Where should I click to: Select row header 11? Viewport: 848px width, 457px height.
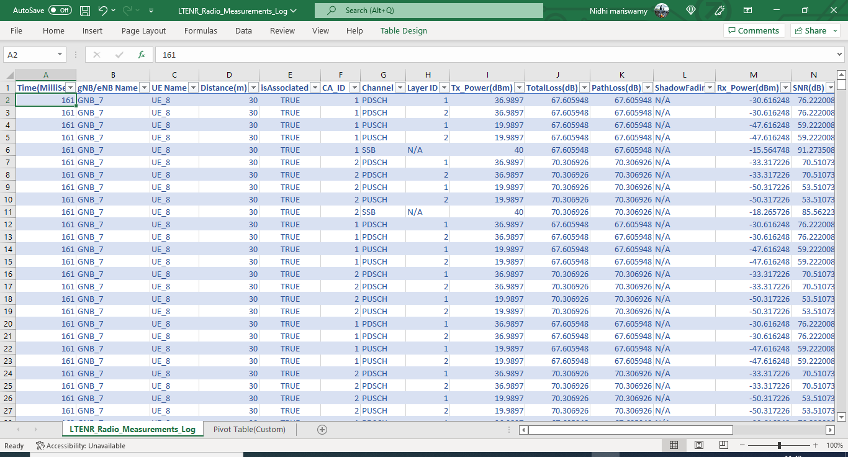click(8, 212)
